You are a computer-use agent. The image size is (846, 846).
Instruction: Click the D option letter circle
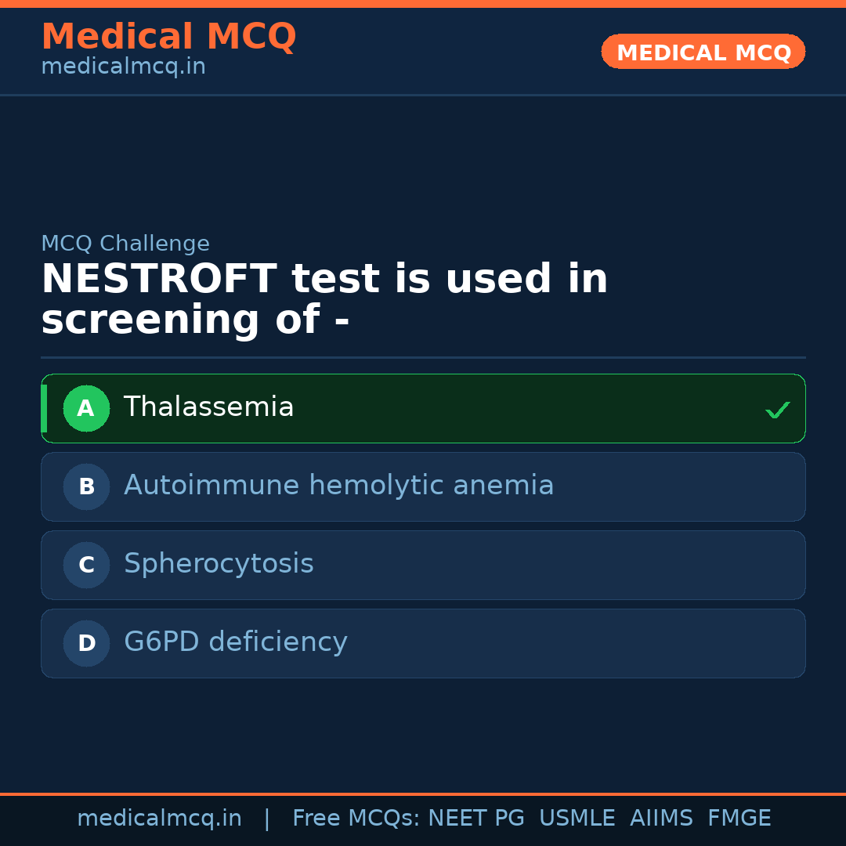tap(86, 643)
